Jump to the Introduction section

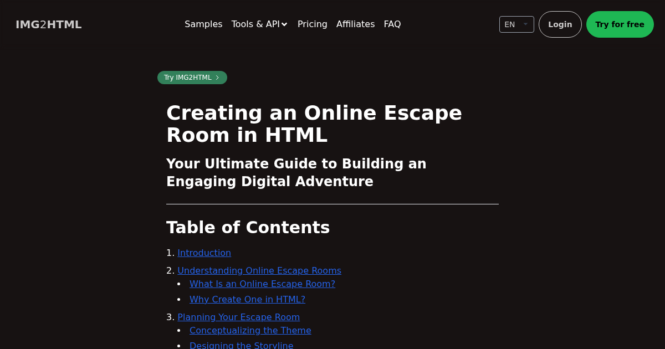204,253
